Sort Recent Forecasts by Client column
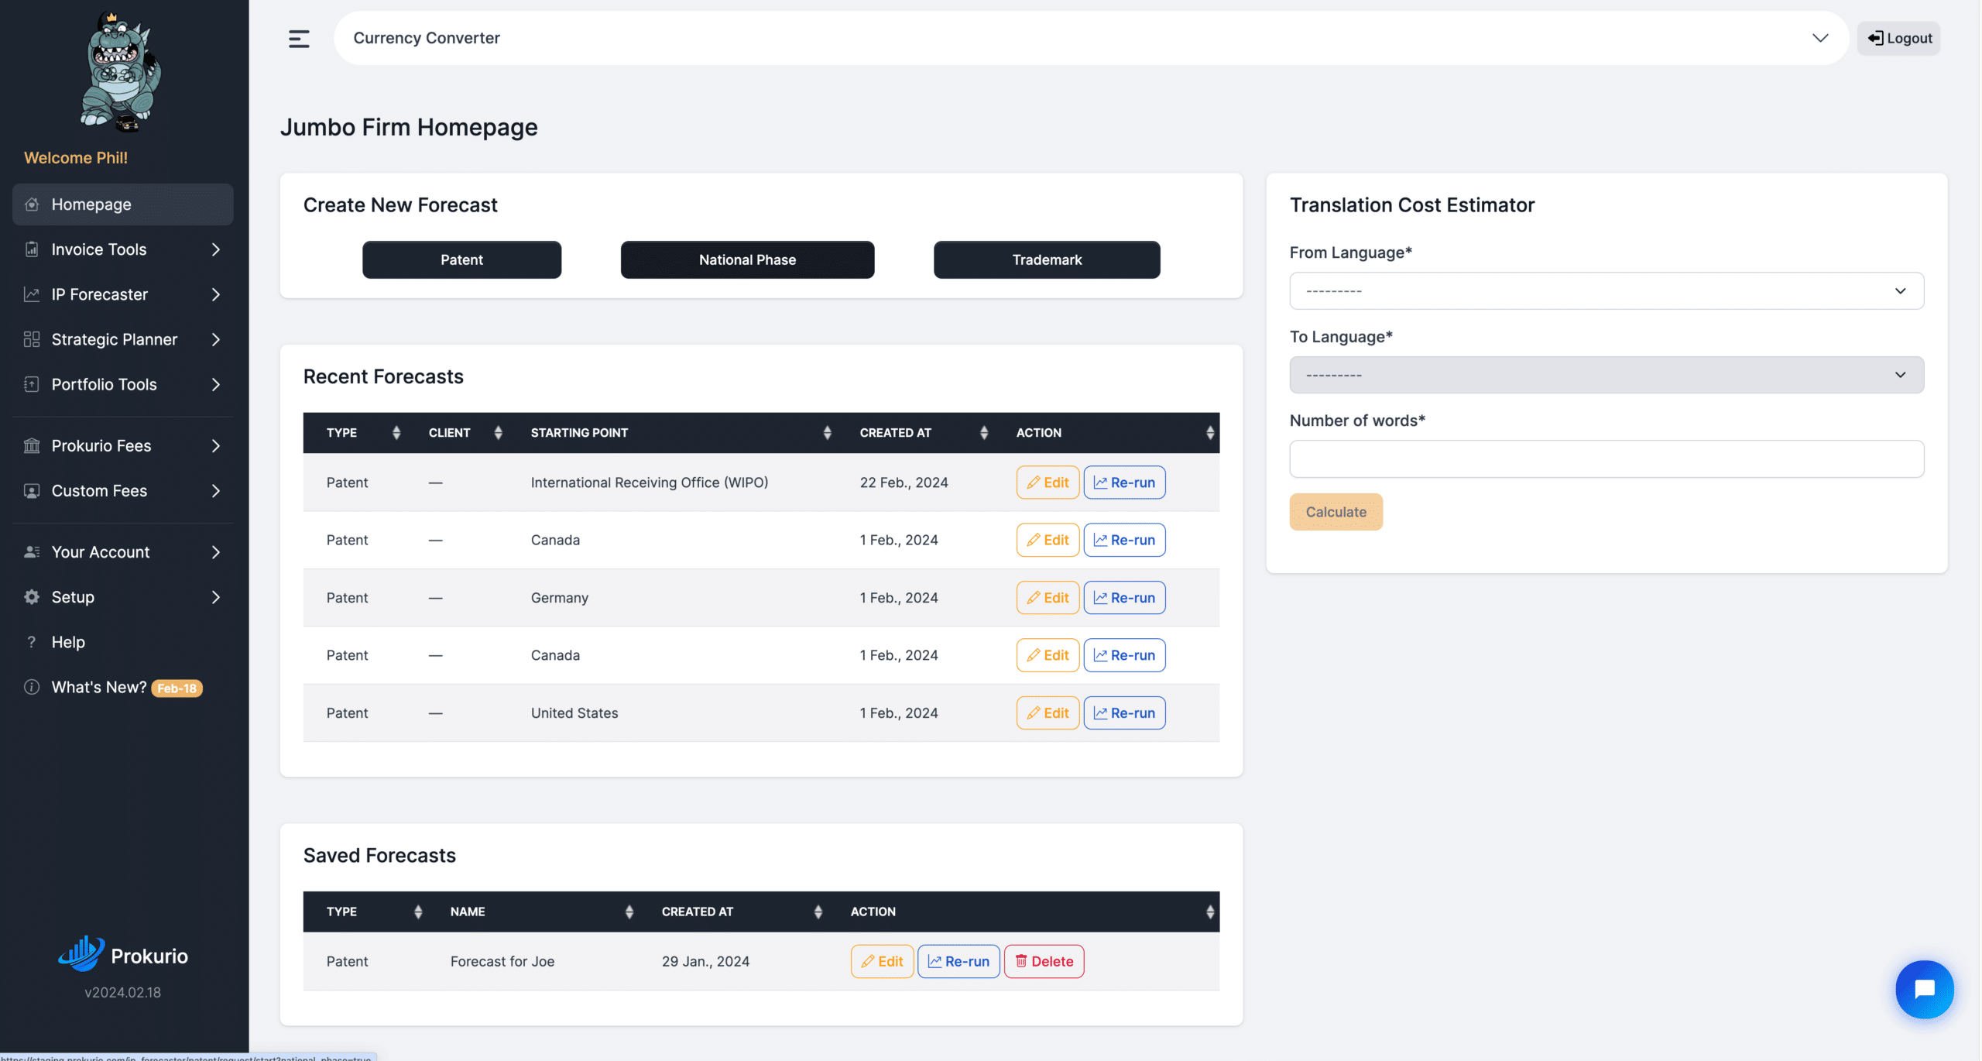Image resolution: width=1982 pixels, height=1061 pixels. (498, 433)
